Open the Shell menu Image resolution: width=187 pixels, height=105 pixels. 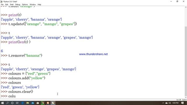[12, 5]
